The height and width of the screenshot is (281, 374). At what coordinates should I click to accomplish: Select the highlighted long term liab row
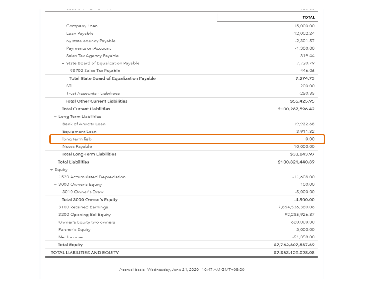187,139
